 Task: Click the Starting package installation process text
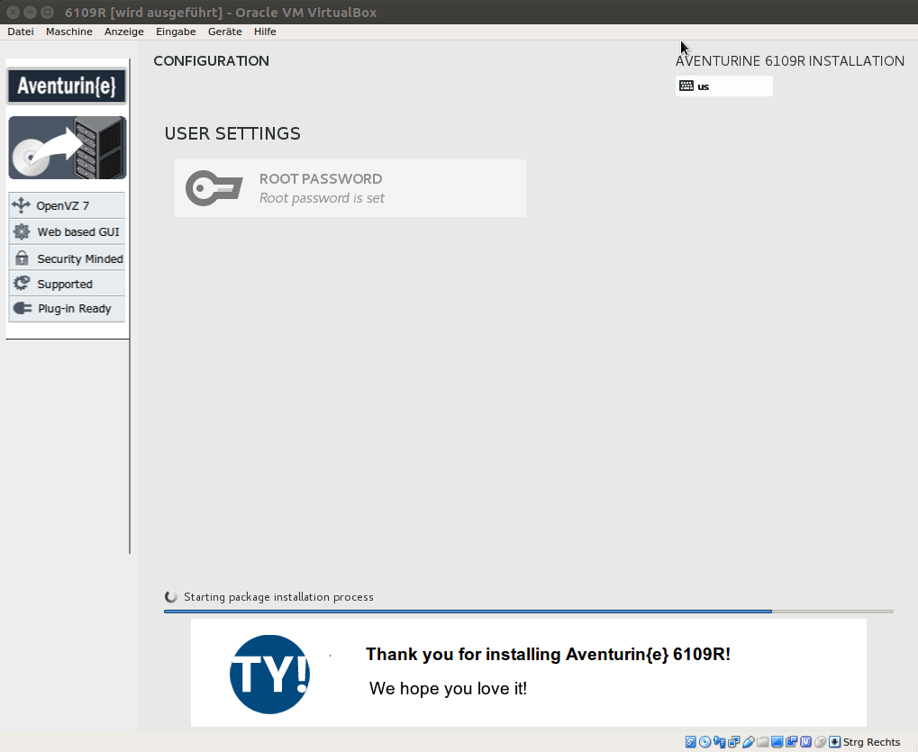tap(278, 597)
